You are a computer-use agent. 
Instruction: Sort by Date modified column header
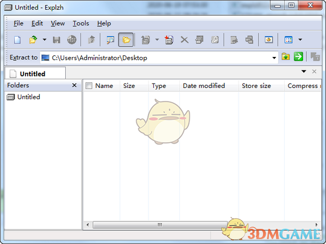tap(204, 86)
